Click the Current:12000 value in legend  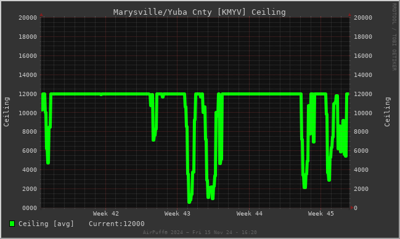[x=116, y=224]
